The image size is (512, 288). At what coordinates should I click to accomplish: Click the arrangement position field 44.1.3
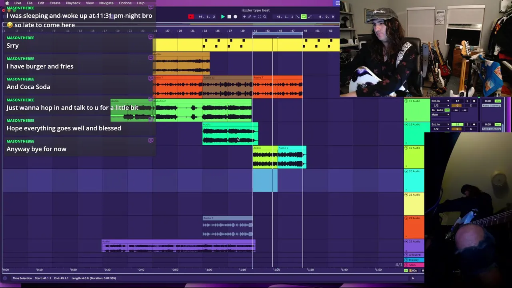pos(207,16)
